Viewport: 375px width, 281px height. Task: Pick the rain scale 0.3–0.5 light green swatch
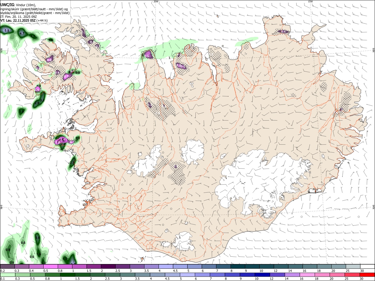23,275
